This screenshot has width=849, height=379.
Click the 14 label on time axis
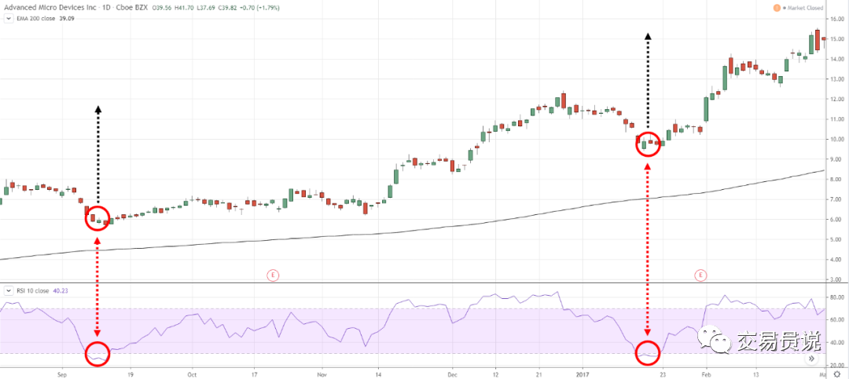click(x=378, y=374)
